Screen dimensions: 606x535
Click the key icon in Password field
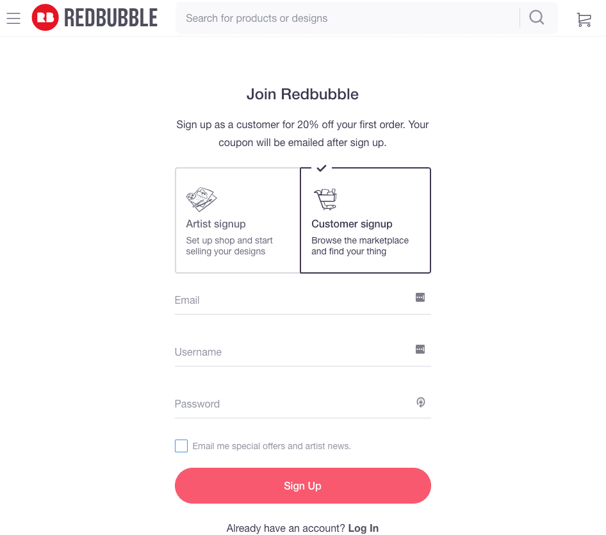click(420, 402)
